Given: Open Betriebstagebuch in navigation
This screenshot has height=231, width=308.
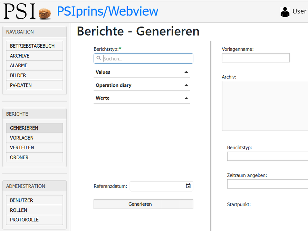Looking at the screenshot, I should coord(34,46).
